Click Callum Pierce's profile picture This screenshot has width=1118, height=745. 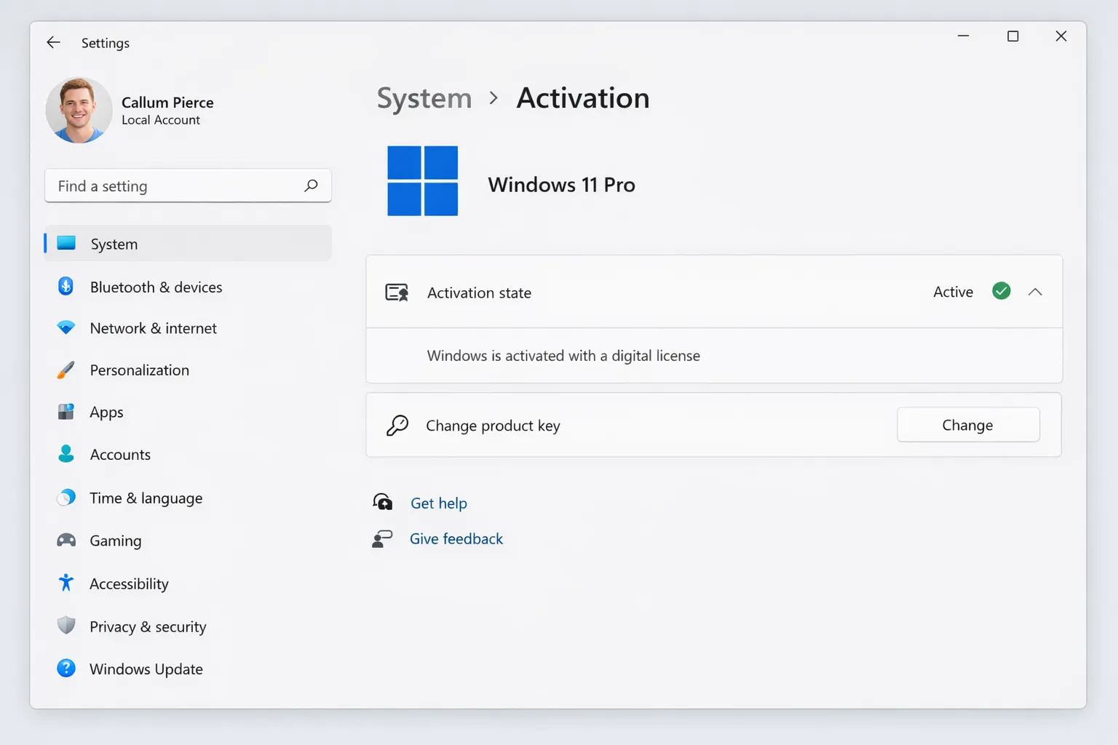click(x=79, y=110)
